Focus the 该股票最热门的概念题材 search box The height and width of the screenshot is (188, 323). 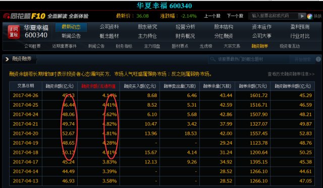249,59
